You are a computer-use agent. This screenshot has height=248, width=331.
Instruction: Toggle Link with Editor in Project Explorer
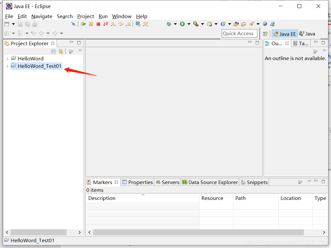coord(61,51)
